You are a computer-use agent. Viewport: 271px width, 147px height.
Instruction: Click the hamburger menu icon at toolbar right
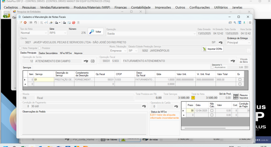coord(250,22)
